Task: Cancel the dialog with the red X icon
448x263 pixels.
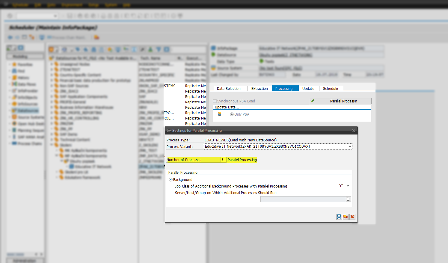Action: 352,217
